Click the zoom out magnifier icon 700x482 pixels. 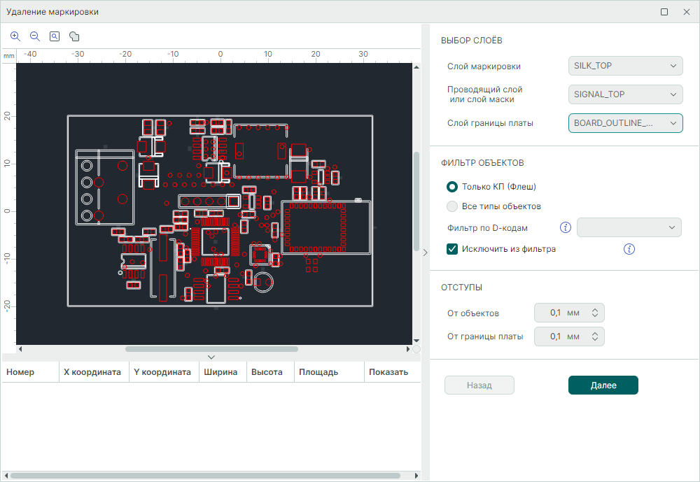[35, 36]
